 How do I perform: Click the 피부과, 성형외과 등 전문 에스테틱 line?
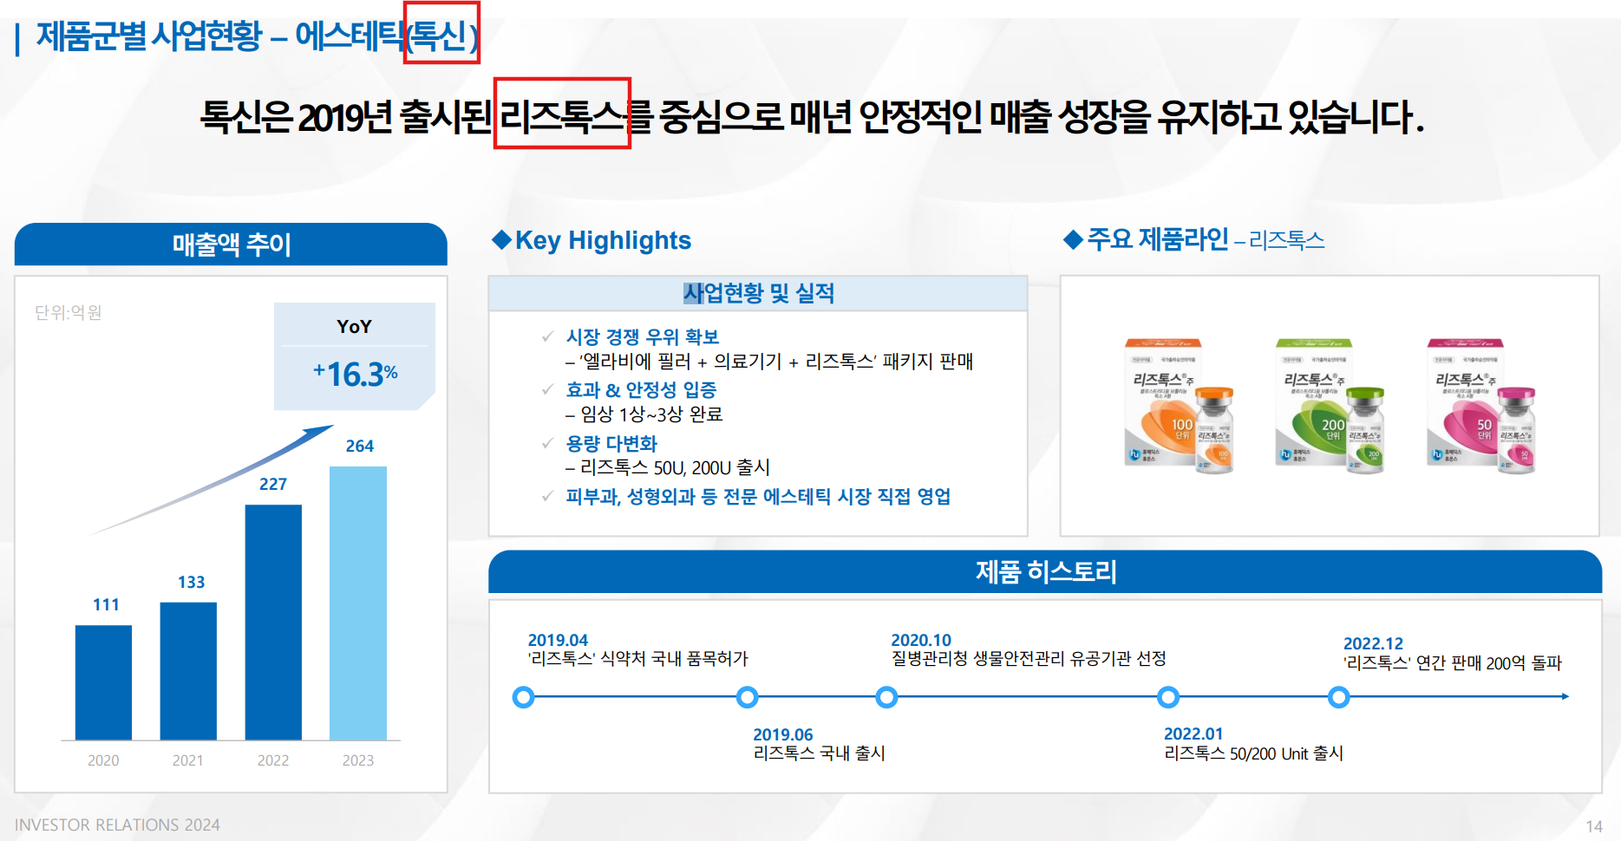tap(758, 496)
